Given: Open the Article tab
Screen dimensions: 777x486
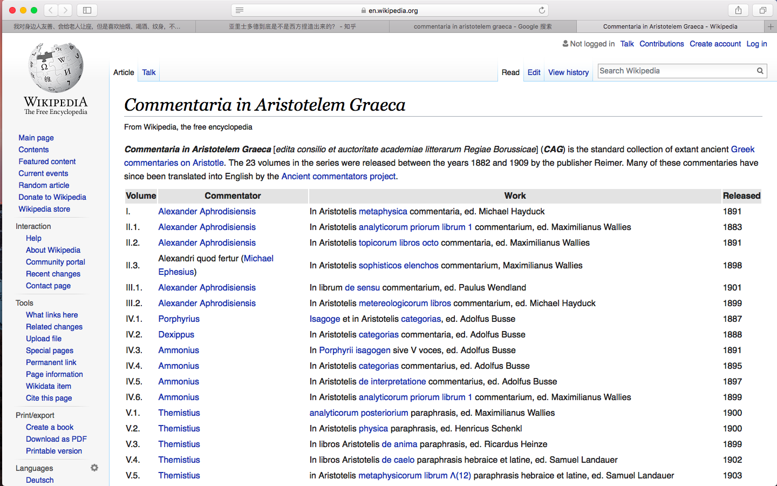Looking at the screenshot, I should point(124,72).
